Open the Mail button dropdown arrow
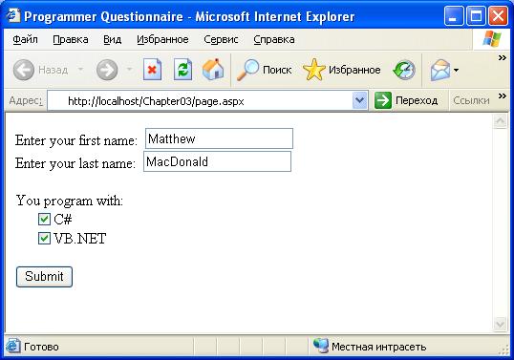Image resolution: width=514 pixels, height=360 pixels. (x=457, y=70)
